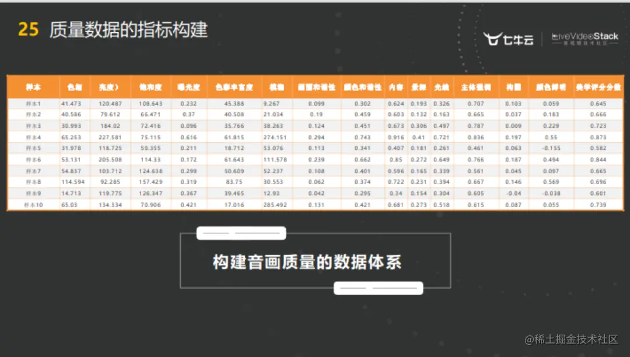The width and height of the screenshot is (630, 357).
Task: Click the orange table header row
Action: [315, 87]
